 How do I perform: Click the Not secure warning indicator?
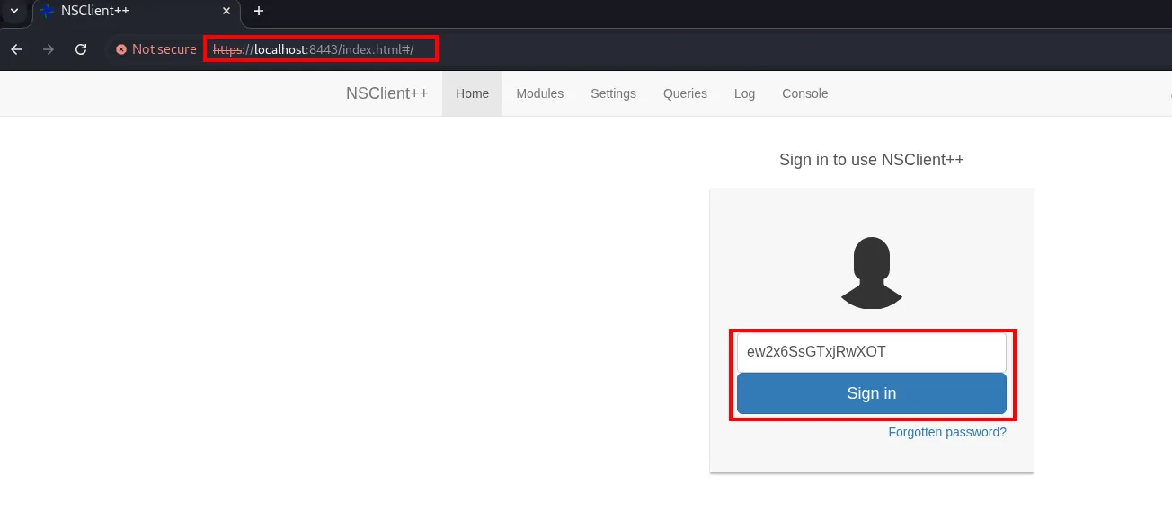(x=155, y=49)
